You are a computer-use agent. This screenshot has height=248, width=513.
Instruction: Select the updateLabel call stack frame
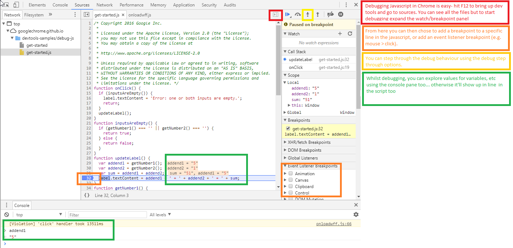319,60
